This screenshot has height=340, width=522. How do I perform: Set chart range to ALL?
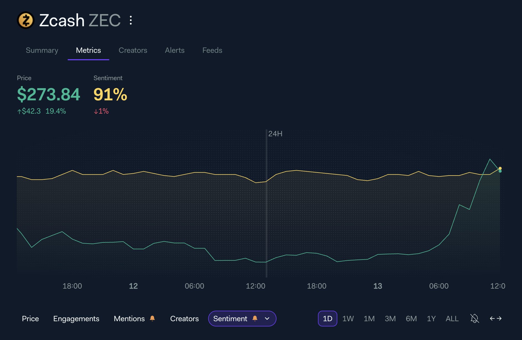coord(452,318)
